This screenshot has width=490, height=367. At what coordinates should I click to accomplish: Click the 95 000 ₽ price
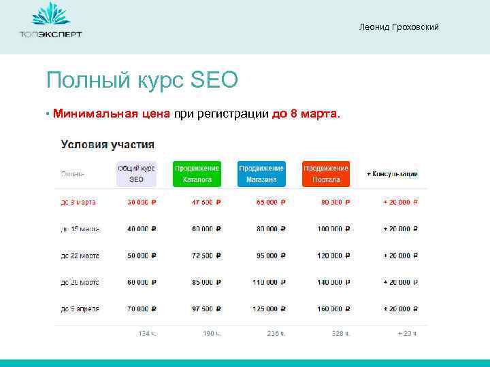coord(271,256)
